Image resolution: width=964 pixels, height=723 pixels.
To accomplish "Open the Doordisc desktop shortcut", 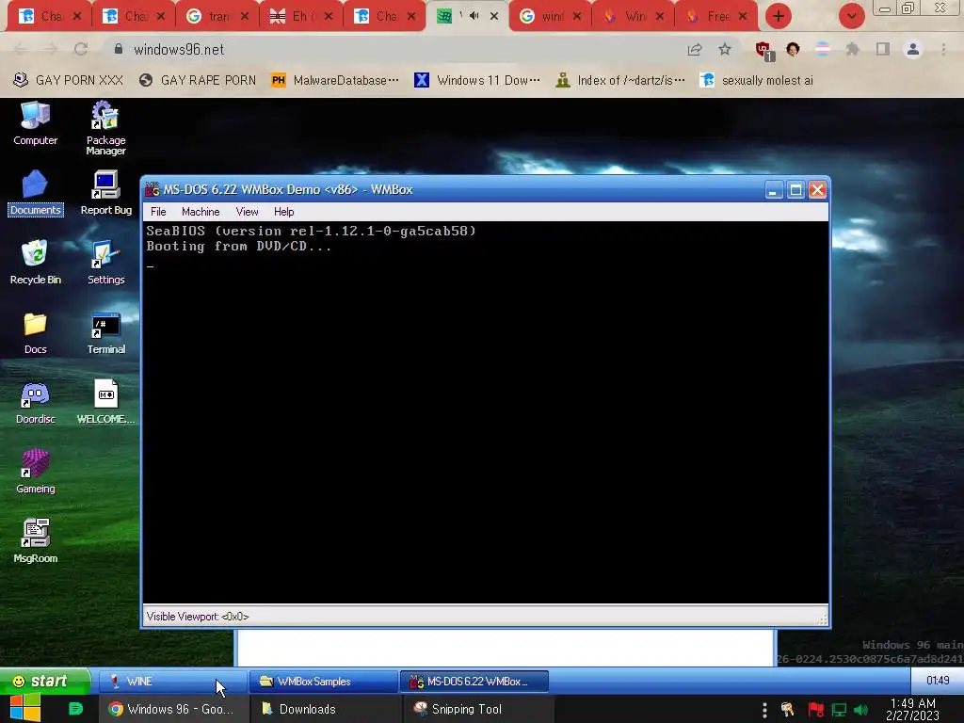I will pyautogui.click(x=35, y=403).
